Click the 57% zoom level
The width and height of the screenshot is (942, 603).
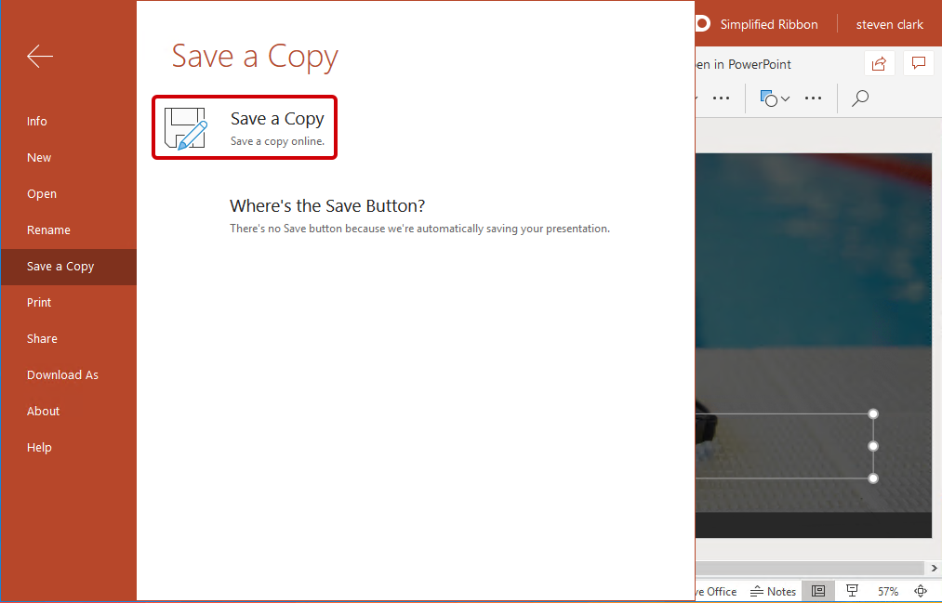(x=888, y=591)
